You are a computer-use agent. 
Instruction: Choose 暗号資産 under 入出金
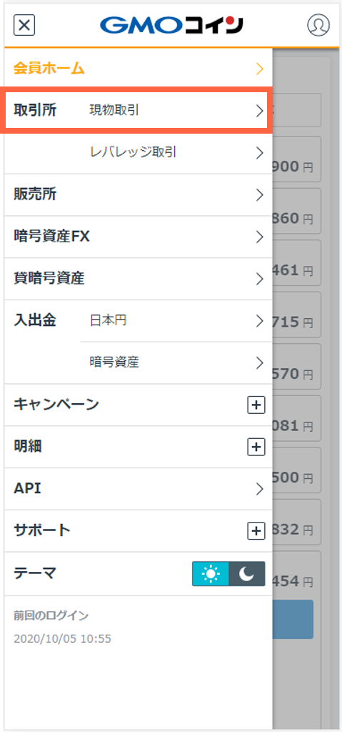[176, 362]
